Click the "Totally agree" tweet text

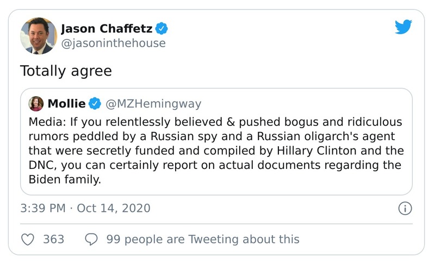click(66, 71)
